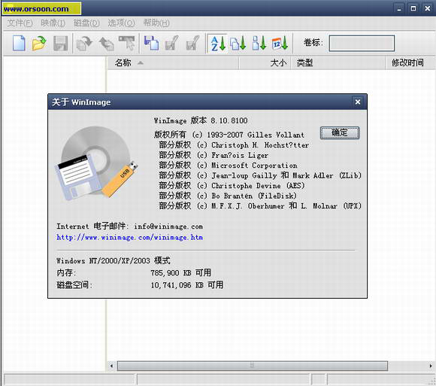Screen dimensions: 436x386
Task: Click the 'WinImage 版本 8.10.8100' version text
Action: (x=201, y=120)
